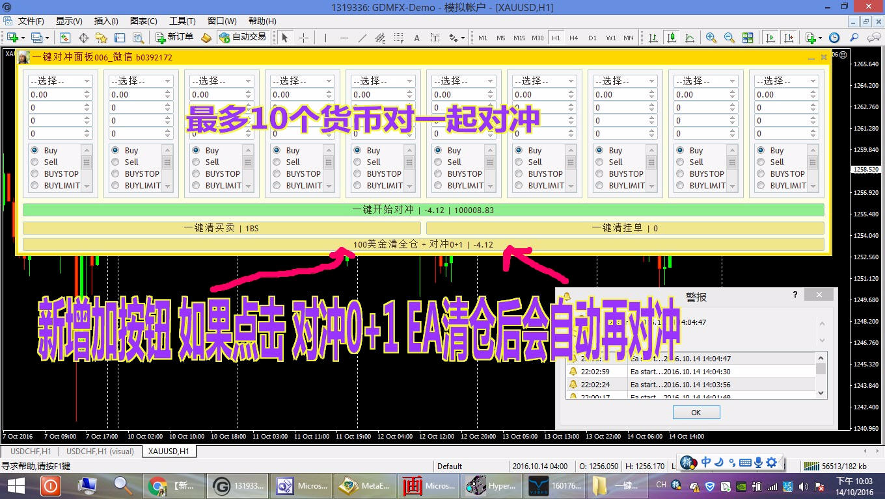Open the Navigator star-folder icon
885x499 pixels.
pyautogui.click(x=102, y=38)
